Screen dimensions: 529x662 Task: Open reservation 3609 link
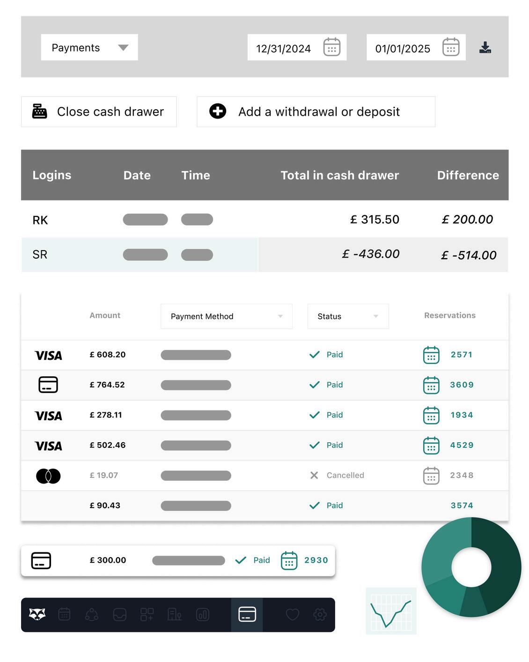462,385
